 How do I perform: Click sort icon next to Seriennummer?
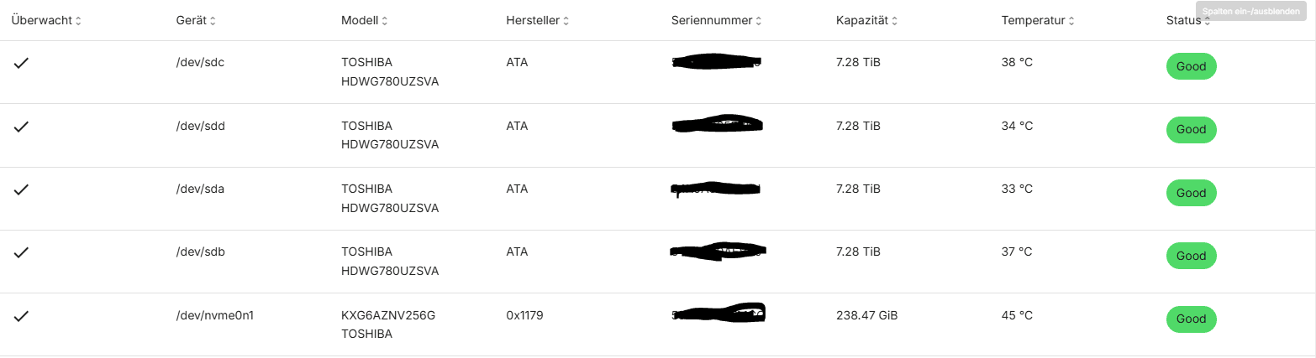pyautogui.click(x=759, y=21)
